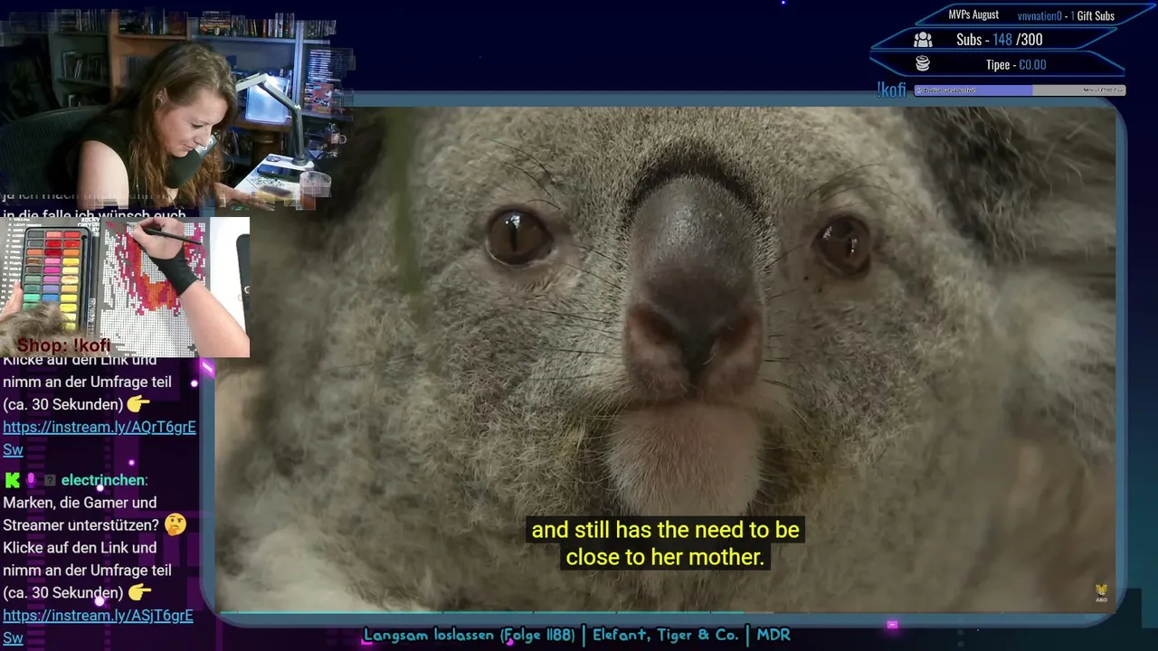1158x651 pixels.
Task: Click the 'Shop: !kofi' label
Action: click(63, 345)
